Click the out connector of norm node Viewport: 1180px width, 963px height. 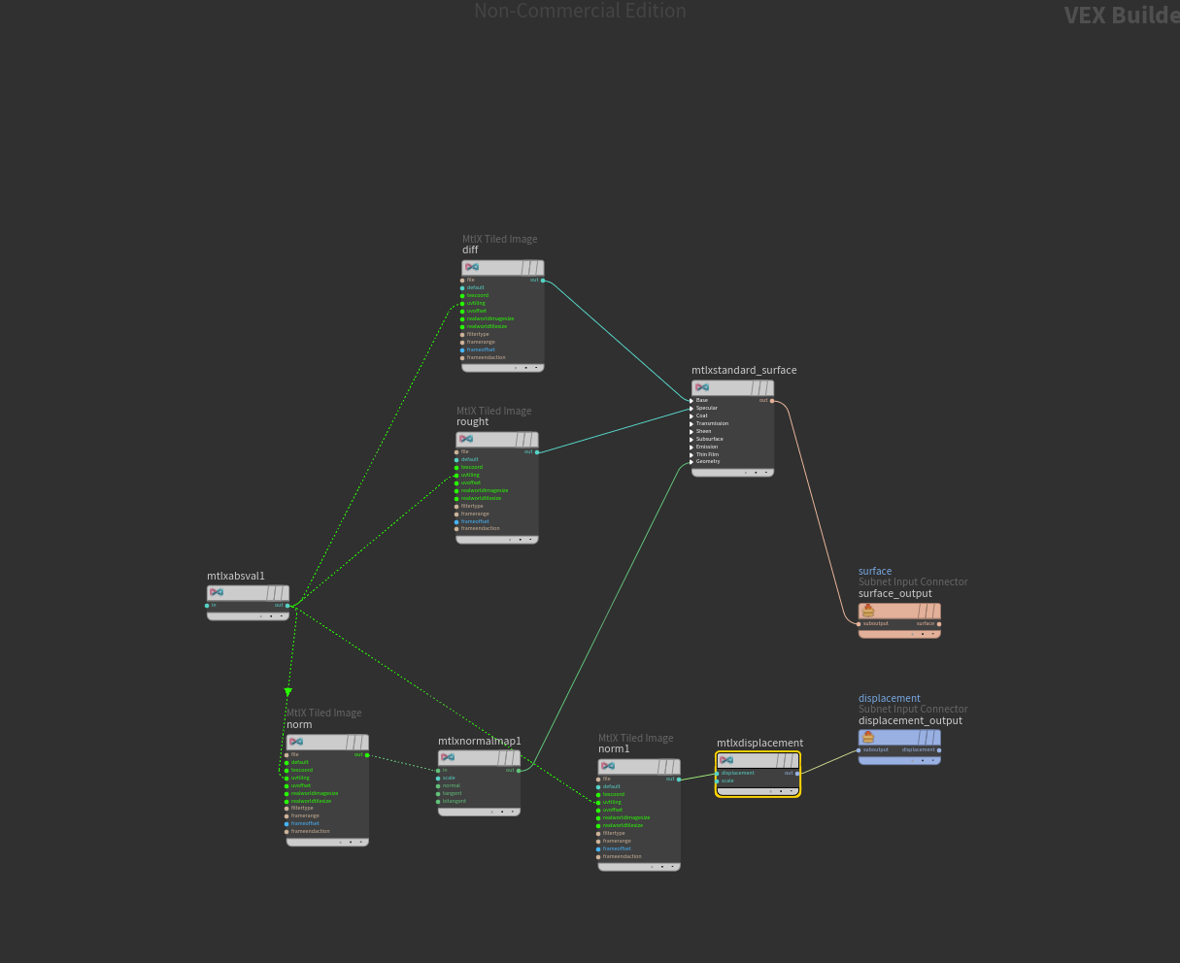(367, 754)
